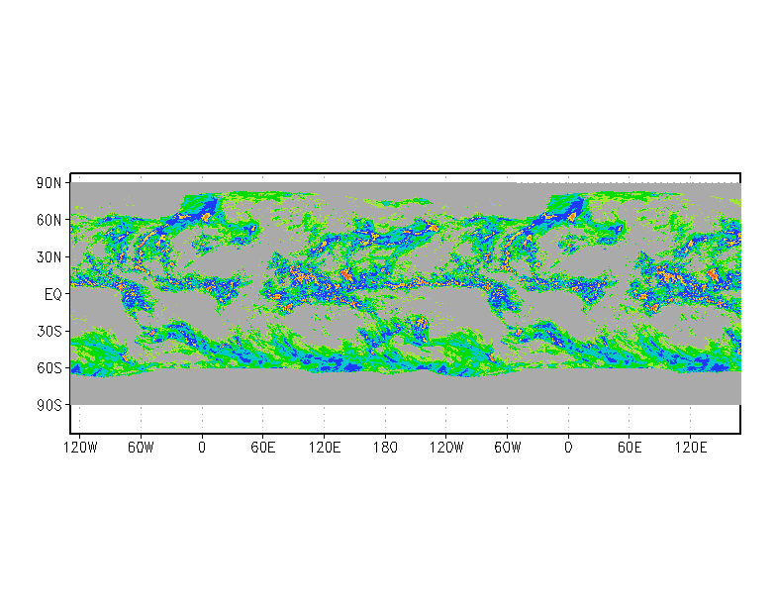Click the 30S latitude axis label

(x=49, y=331)
